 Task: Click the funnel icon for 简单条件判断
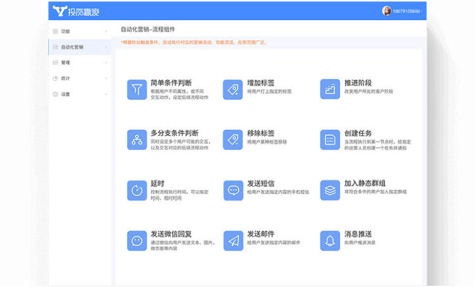[x=137, y=89]
